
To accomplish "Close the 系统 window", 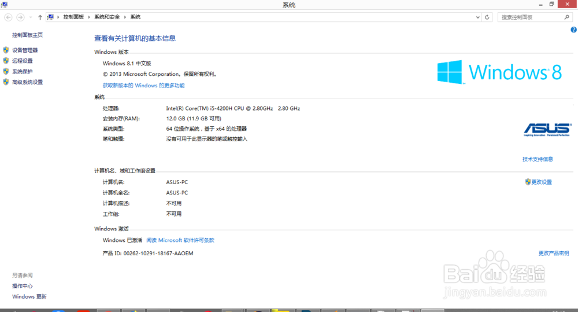I will point(568,4).
